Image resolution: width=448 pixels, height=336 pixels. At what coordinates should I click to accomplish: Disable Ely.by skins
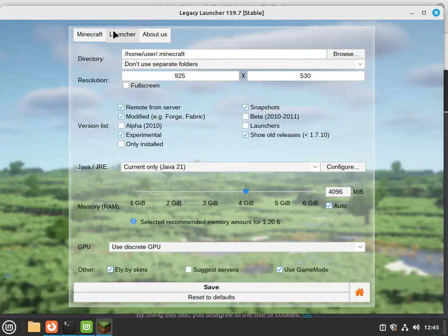tap(110, 269)
